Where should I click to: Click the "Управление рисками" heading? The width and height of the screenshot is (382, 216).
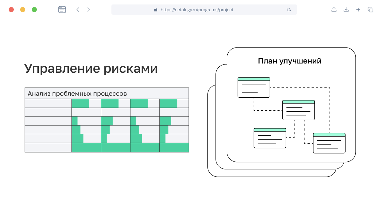pyautogui.click(x=91, y=69)
